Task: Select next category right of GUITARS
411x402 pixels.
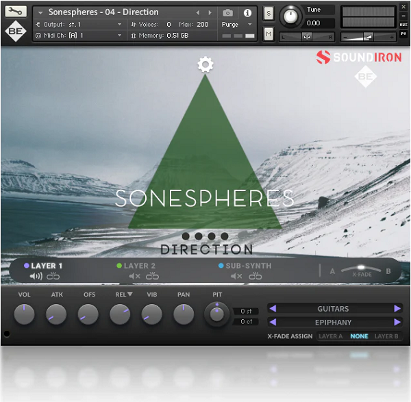Action: (397, 308)
